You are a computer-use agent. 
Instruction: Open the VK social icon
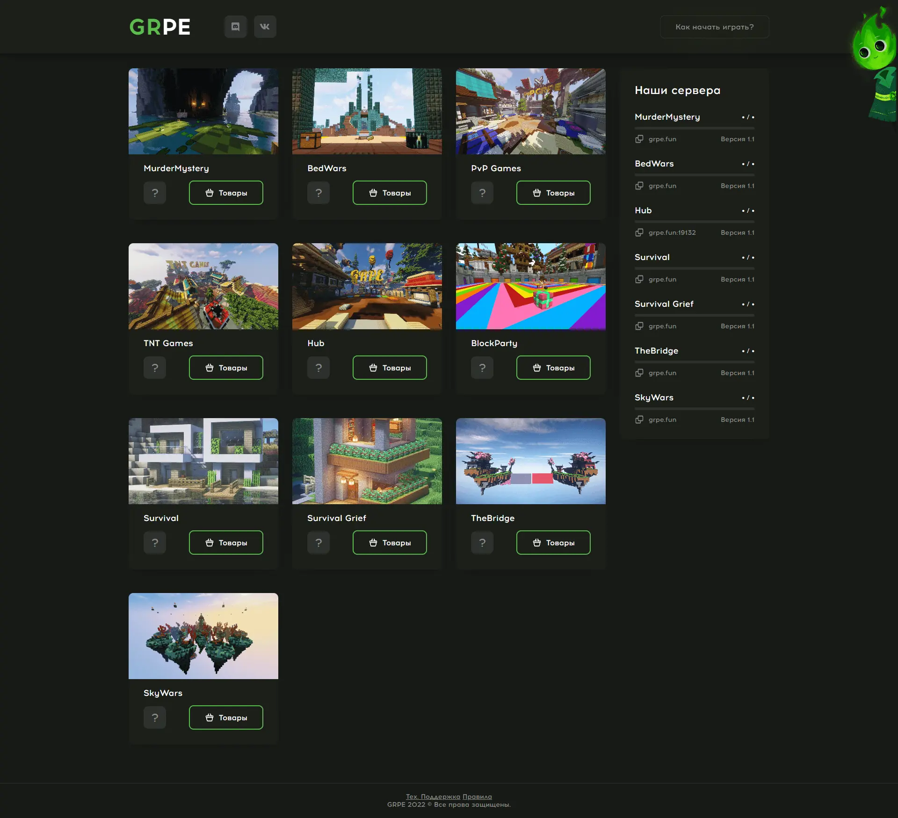click(265, 27)
